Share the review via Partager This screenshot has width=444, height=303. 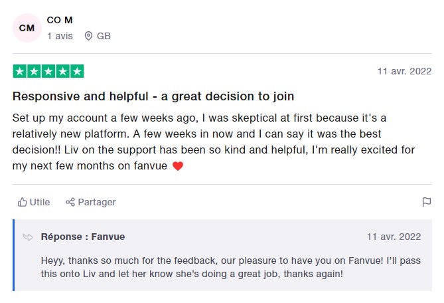[x=91, y=202]
